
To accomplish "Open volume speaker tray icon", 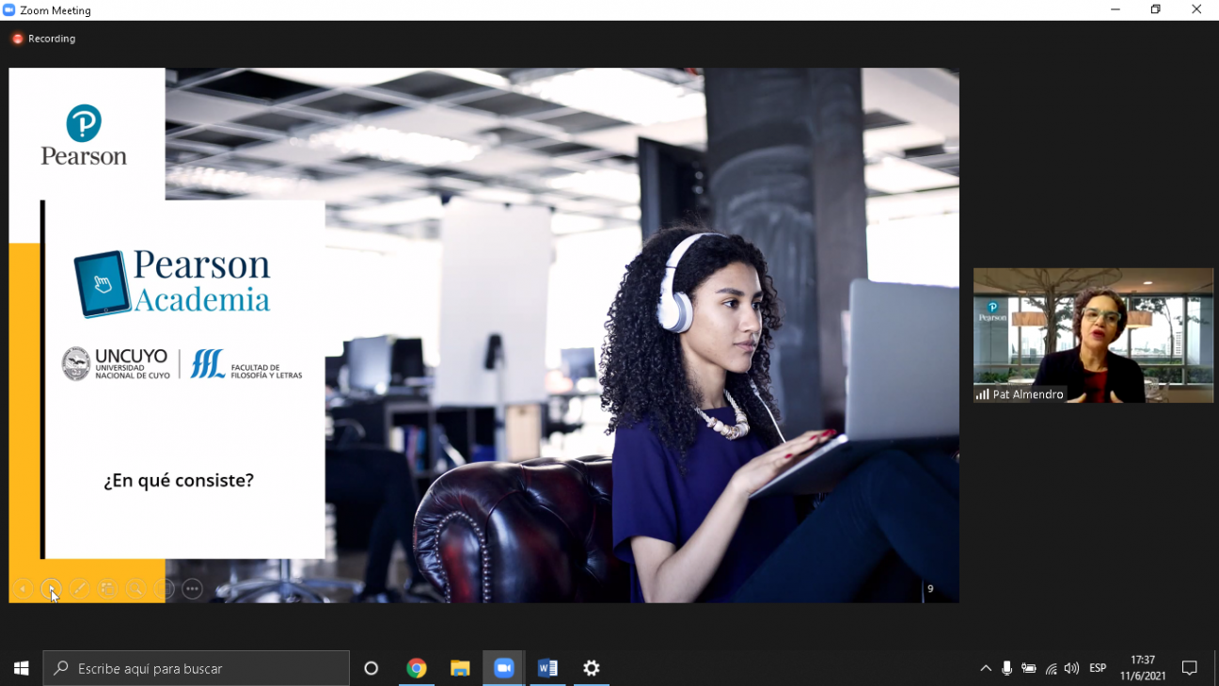I will click(1071, 668).
